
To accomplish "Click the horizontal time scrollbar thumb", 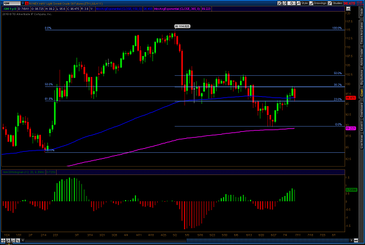I will (267, 240).
